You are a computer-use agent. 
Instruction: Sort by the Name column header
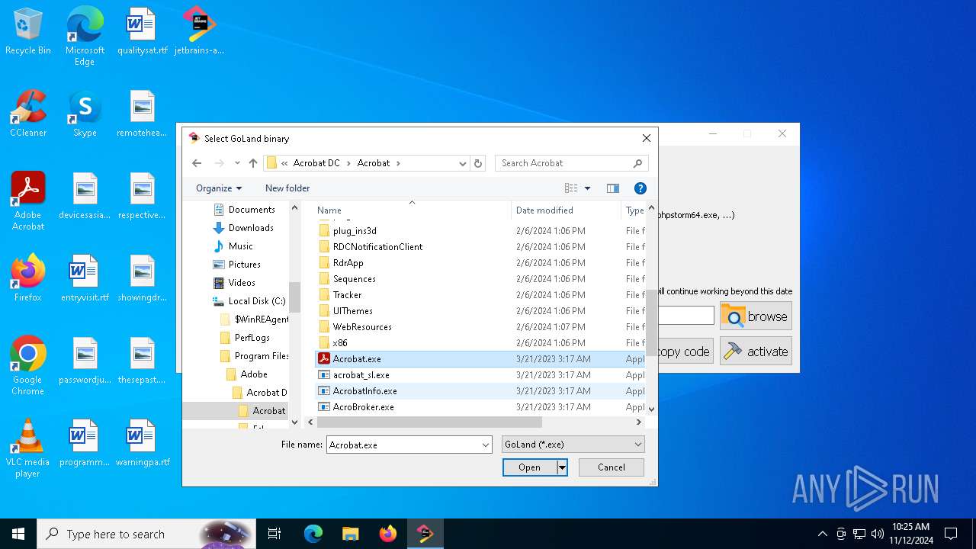click(412, 210)
